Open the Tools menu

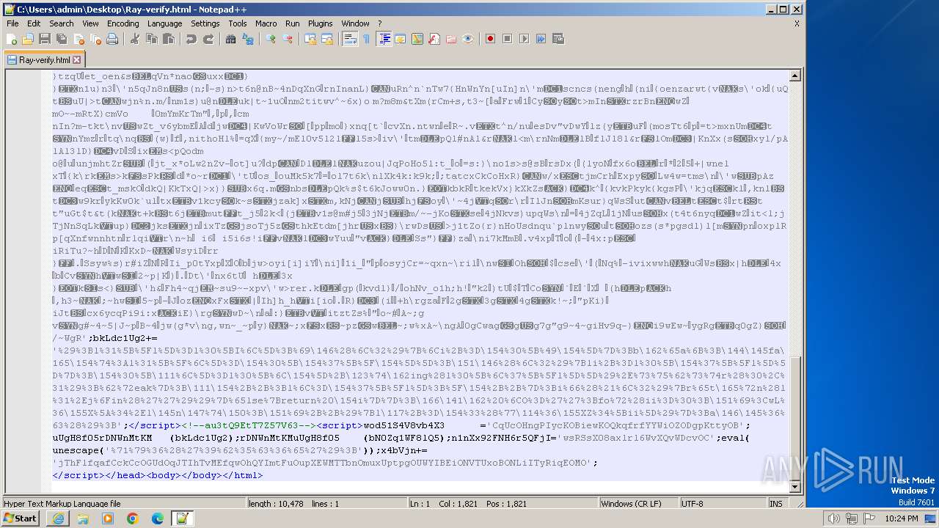[x=238, y=23]
